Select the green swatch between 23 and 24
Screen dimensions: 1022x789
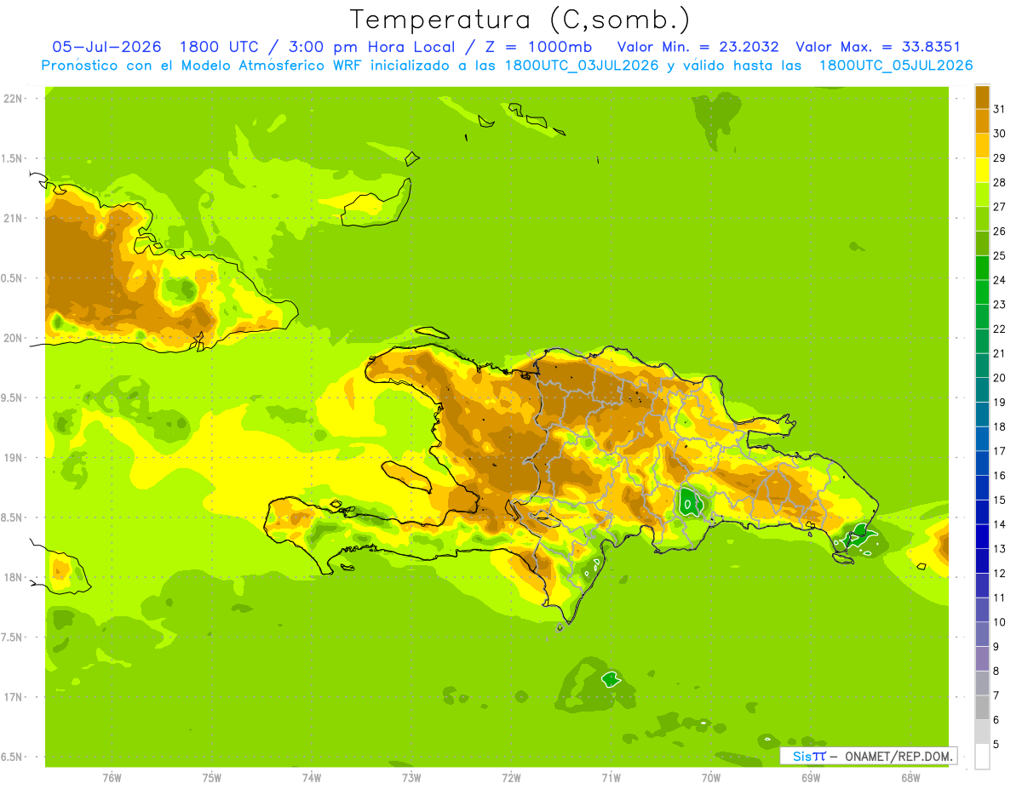tap(982, 292)
